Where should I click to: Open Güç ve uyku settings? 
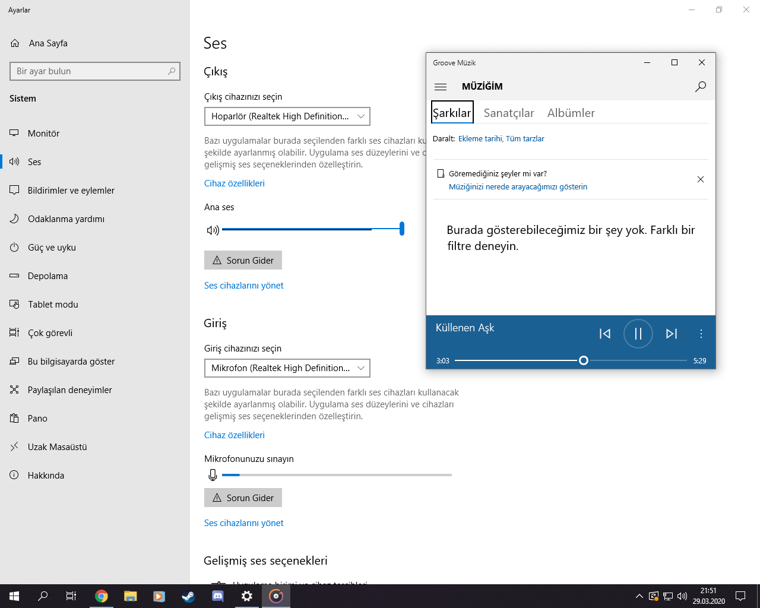[x=95, y=248]
